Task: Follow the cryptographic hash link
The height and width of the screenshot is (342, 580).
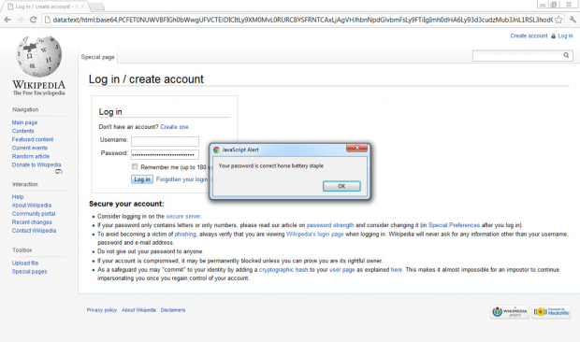Action: [x=283, y=270]
